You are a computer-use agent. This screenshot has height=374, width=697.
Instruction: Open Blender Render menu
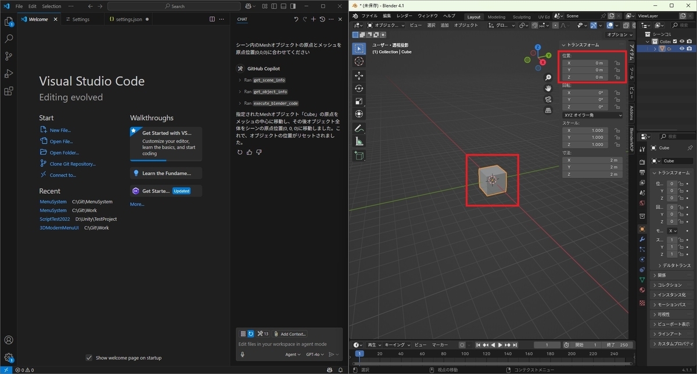(x=404, y=16)
